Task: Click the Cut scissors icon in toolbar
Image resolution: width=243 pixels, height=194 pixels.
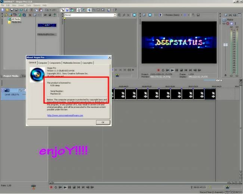Action: 31,10
